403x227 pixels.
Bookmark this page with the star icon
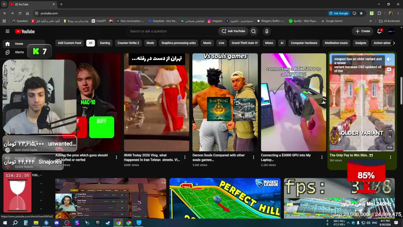[361, 13]
